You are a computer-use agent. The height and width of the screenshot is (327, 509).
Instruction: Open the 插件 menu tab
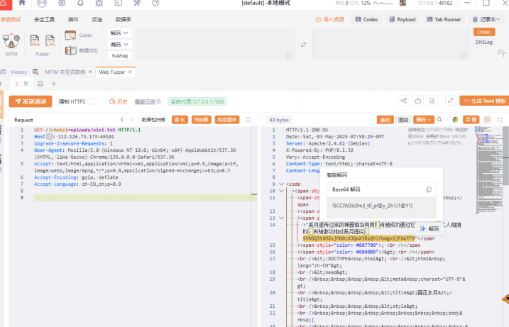(x=73, y=19)
